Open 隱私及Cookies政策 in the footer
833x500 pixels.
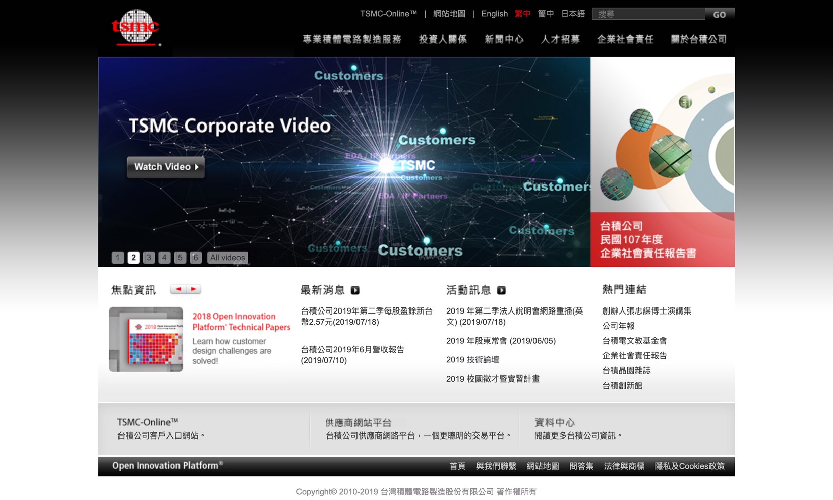pos(689,466)
